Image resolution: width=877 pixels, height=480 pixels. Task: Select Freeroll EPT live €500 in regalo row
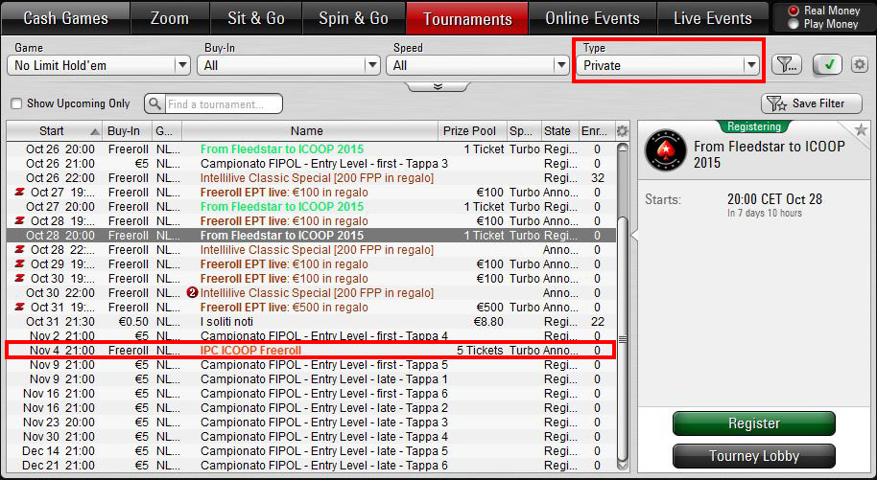[311, 308]
